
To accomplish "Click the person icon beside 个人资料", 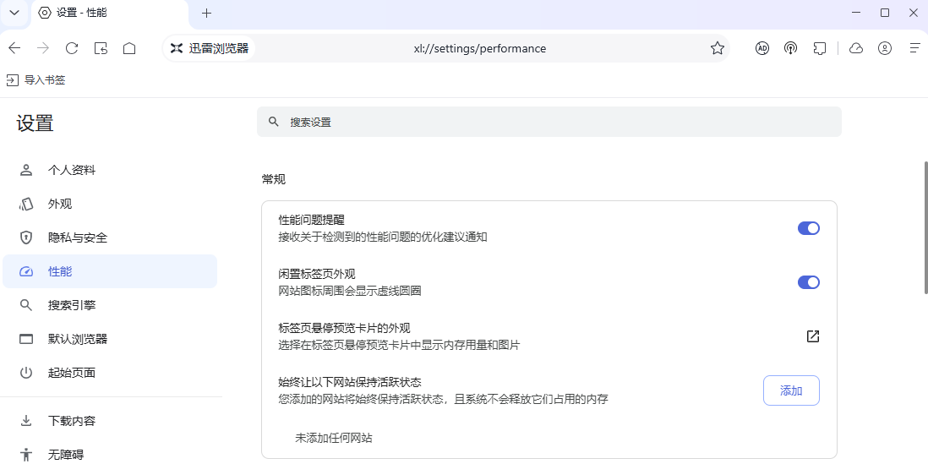I will pos(26,171).
